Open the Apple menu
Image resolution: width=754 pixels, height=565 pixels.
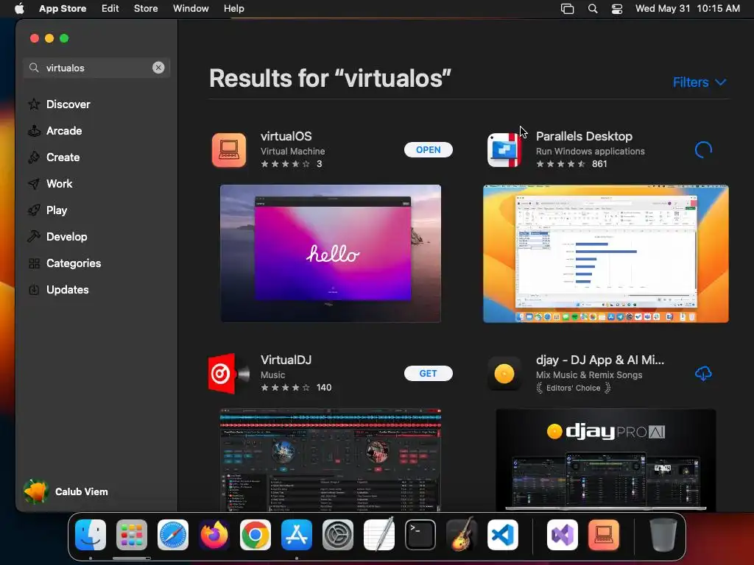pos(19,9)
